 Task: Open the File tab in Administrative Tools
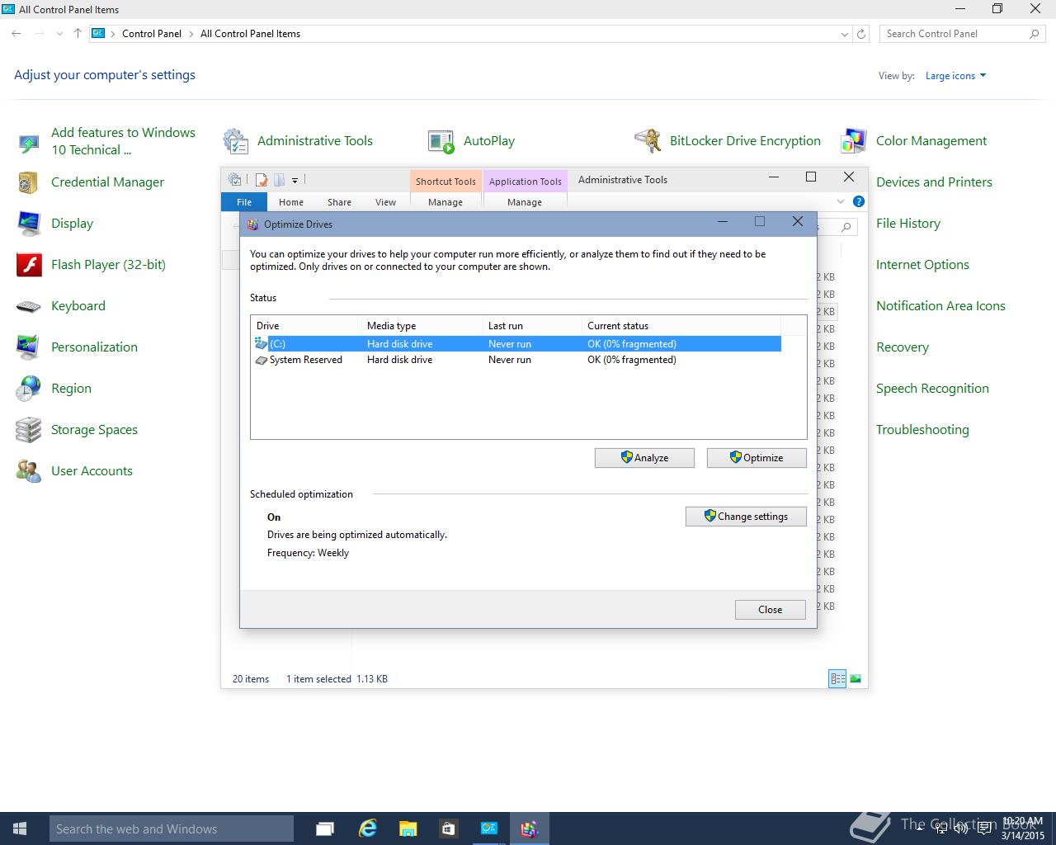coord(244,202)
